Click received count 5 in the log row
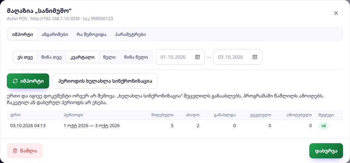Screen dimensions: 350x163 pos(172,125)
